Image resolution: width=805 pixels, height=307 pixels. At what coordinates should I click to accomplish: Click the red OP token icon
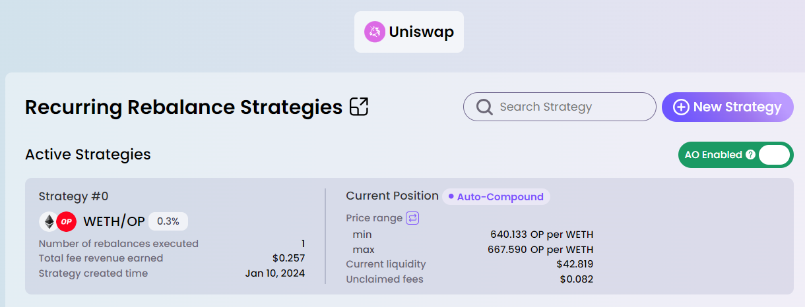[x=66, y=221]
